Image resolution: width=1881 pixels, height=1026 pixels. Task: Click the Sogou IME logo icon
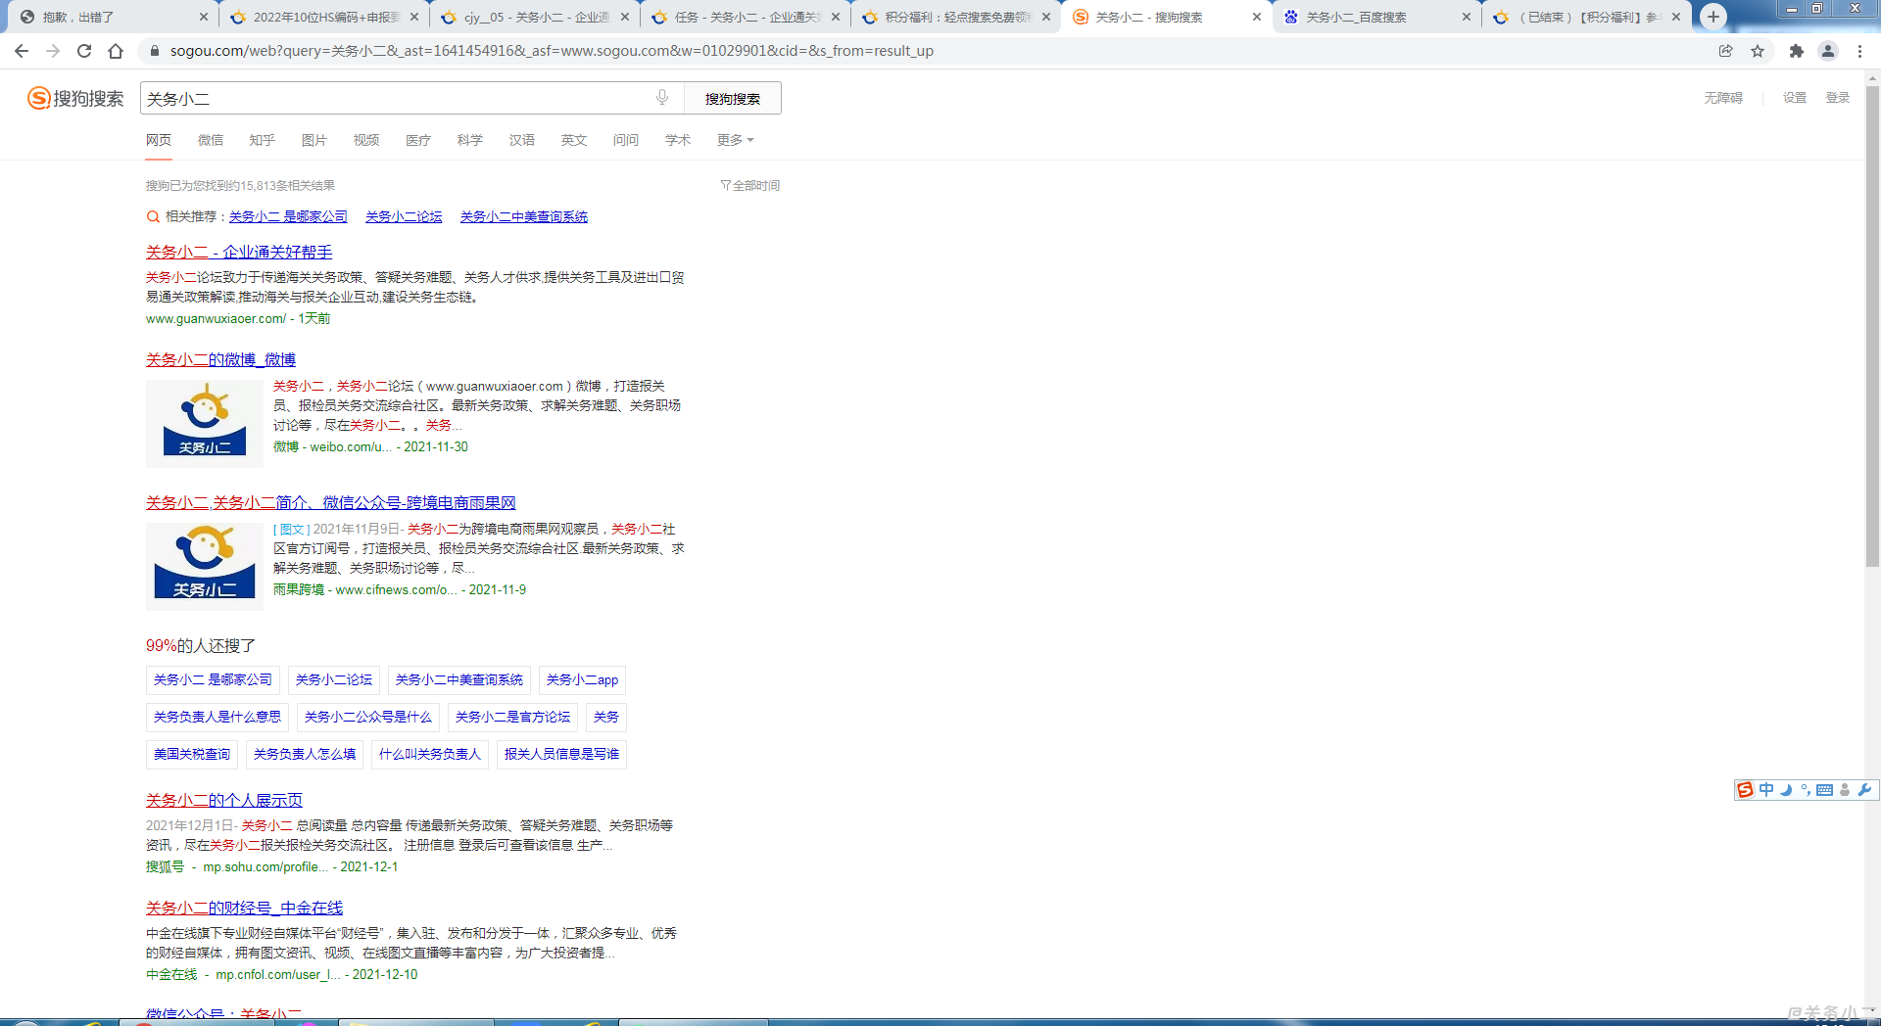click(x=1745, y=790)
